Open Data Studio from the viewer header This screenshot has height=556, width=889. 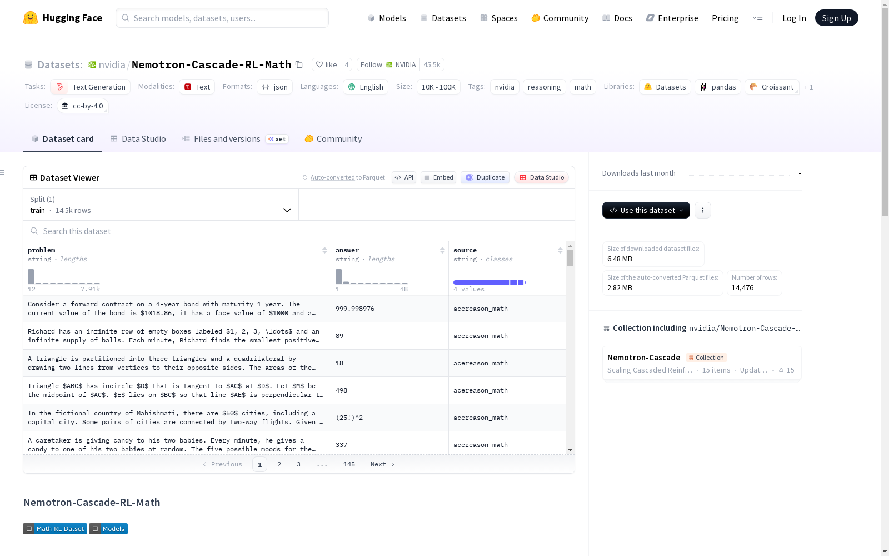(541, 177)
